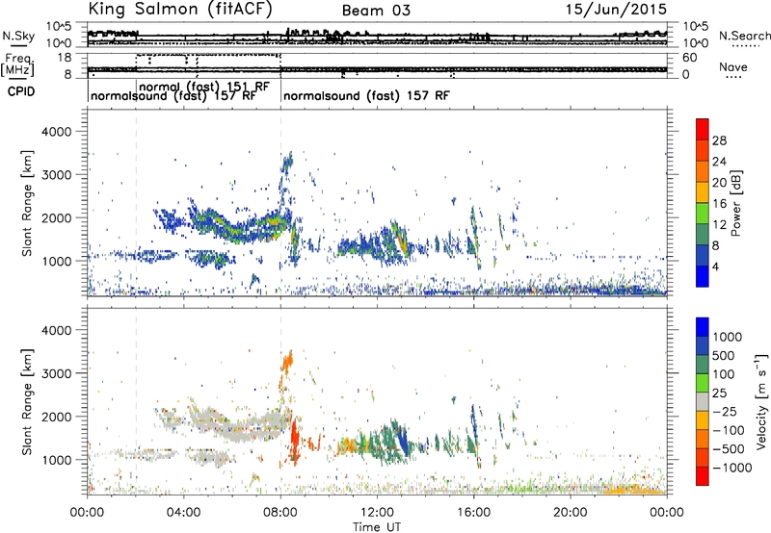The width and height of the screenshot is (771, 533).
Task: Select the 'Time UT' axis title
Action: click(x=377, y=527)
